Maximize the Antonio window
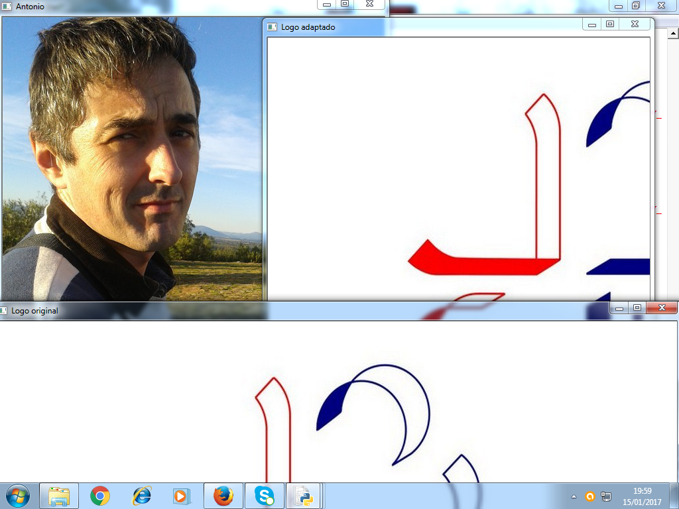 pos(345,5)
